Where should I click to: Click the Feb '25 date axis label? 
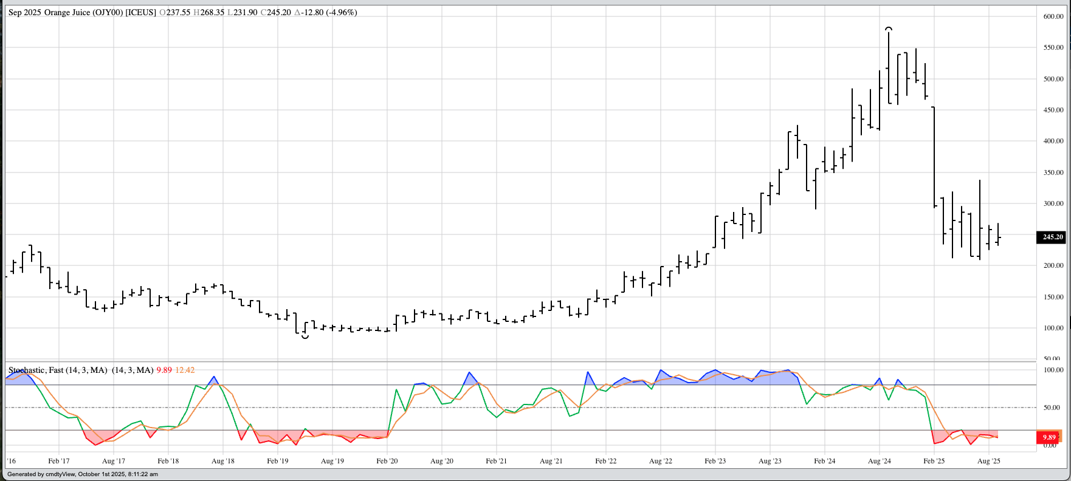click(x=934, y=461)
